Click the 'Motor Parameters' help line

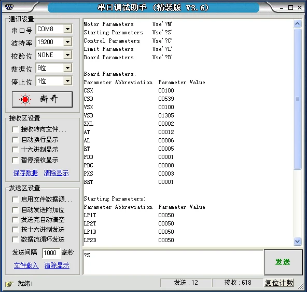(128, 24)
